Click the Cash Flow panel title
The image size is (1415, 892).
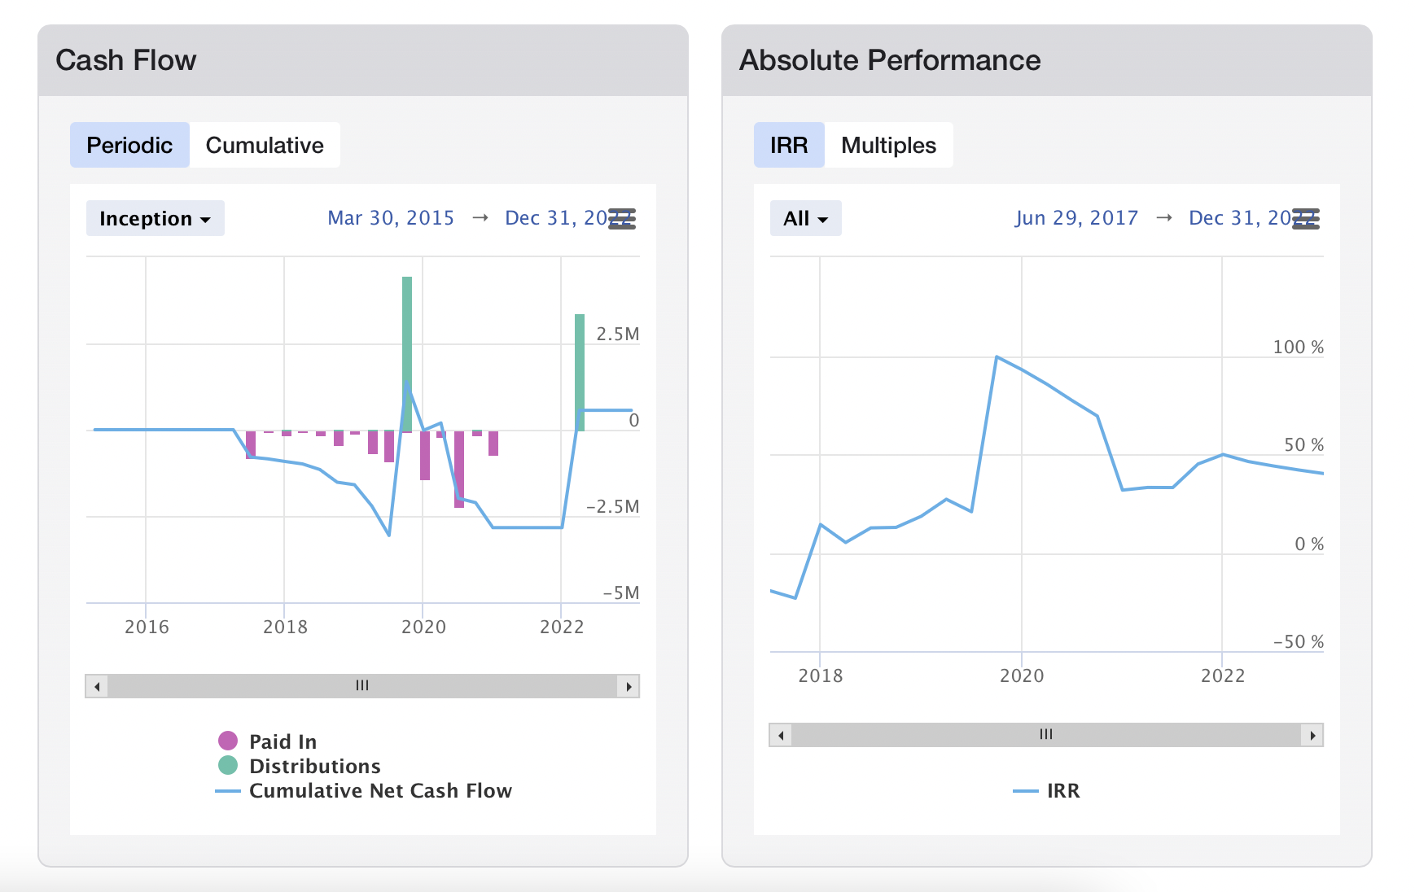pyautogui.click(x=126, y=60)
